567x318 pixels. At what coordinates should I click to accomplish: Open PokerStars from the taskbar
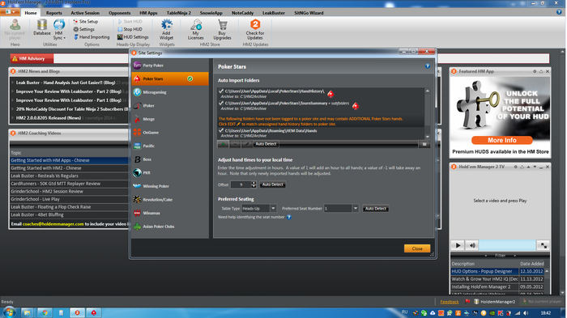94,312
